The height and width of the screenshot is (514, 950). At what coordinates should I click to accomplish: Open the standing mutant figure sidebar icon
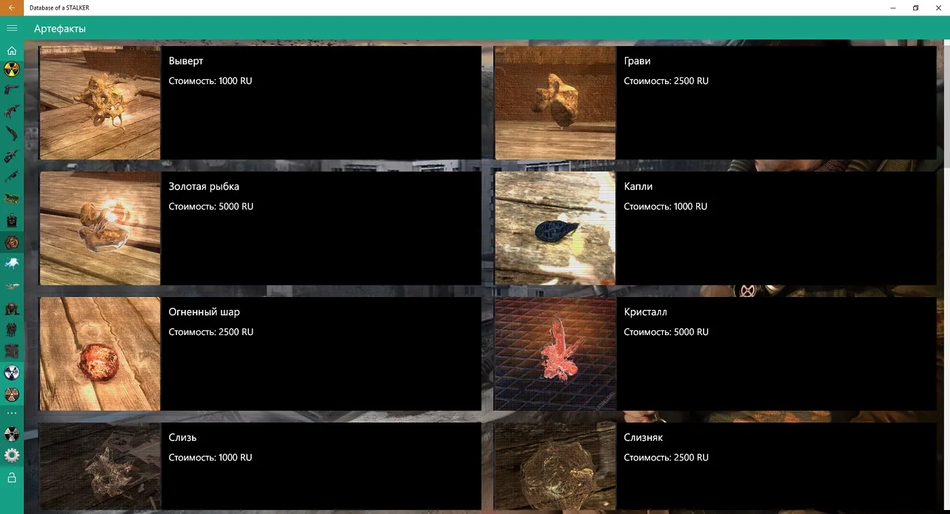12,330
